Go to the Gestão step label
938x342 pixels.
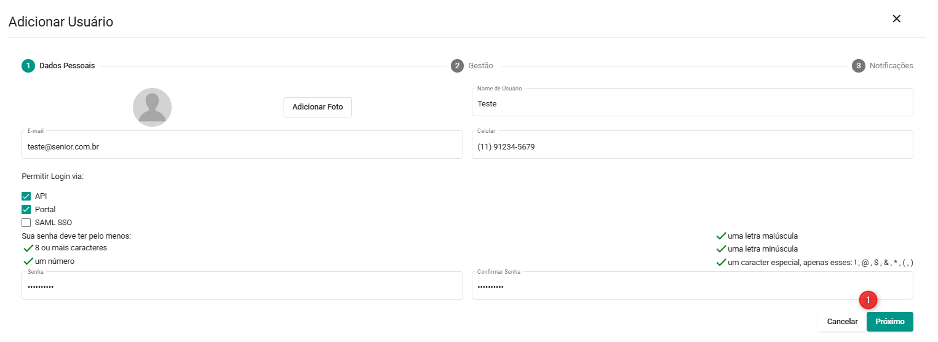click(x=480, y=66)
